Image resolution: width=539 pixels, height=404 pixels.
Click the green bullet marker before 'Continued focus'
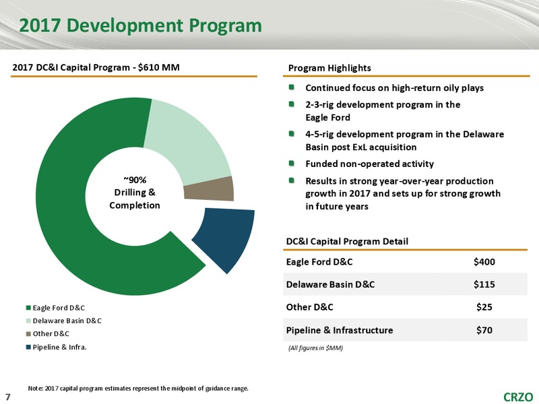point(292,88)
